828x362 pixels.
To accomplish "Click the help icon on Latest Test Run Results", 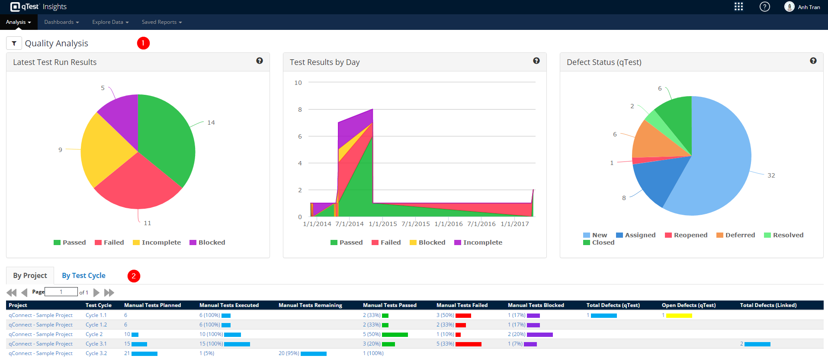I will point(260,61).
